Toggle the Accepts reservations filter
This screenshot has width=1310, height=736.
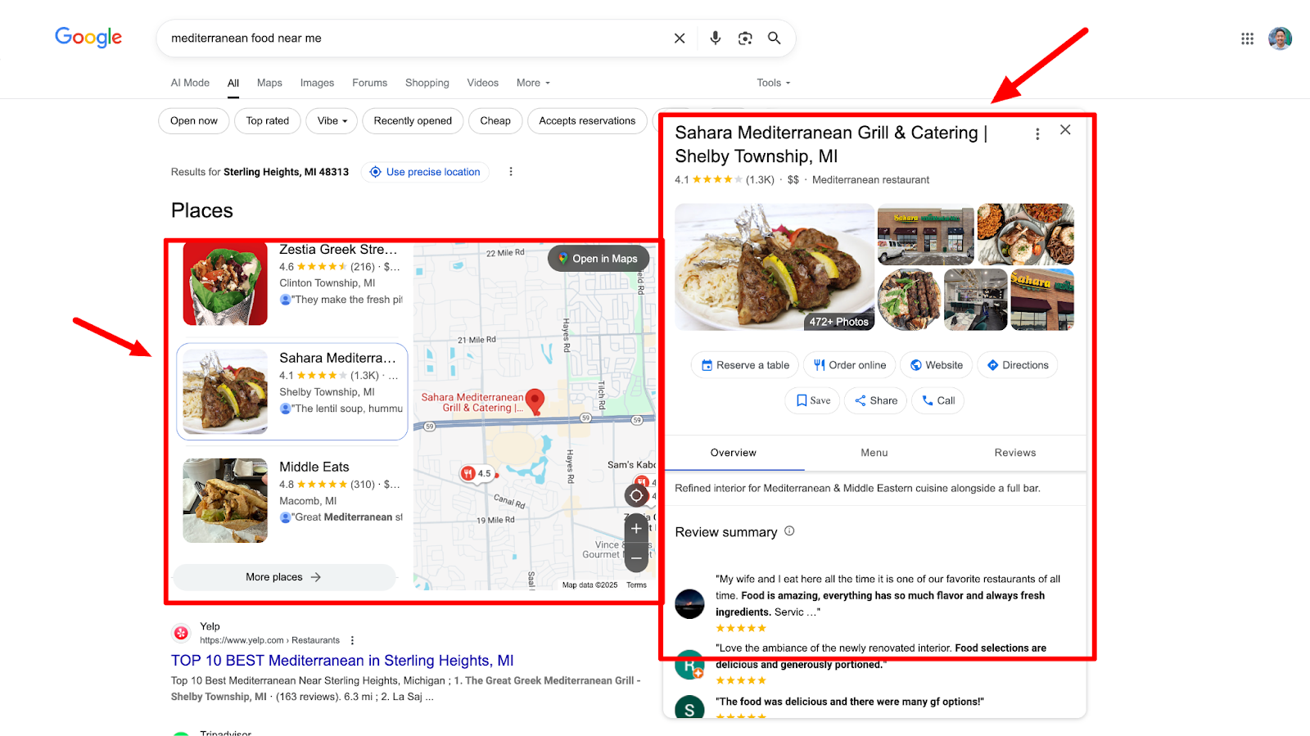pyautogui.click(x=587, y=121)
